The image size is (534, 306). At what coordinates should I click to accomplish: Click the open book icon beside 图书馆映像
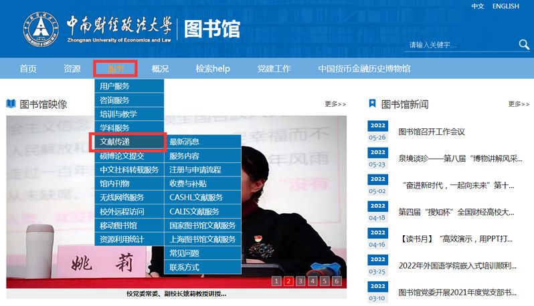[11, 104]
